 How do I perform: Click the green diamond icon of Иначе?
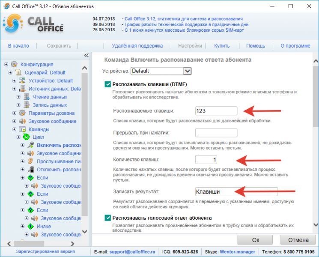30,226
